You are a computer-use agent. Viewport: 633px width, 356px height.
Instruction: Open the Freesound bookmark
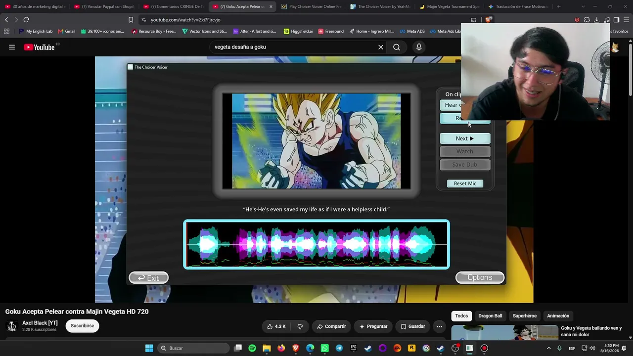331,31
